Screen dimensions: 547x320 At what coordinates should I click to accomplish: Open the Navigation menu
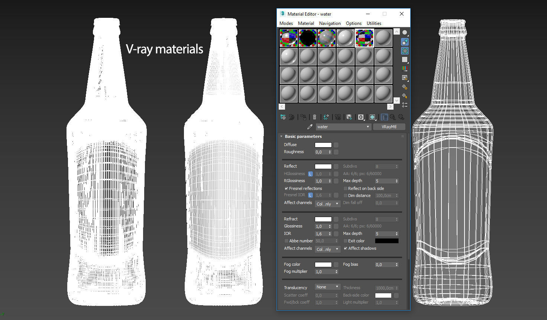pyautogui.click(x=330, y=23)
